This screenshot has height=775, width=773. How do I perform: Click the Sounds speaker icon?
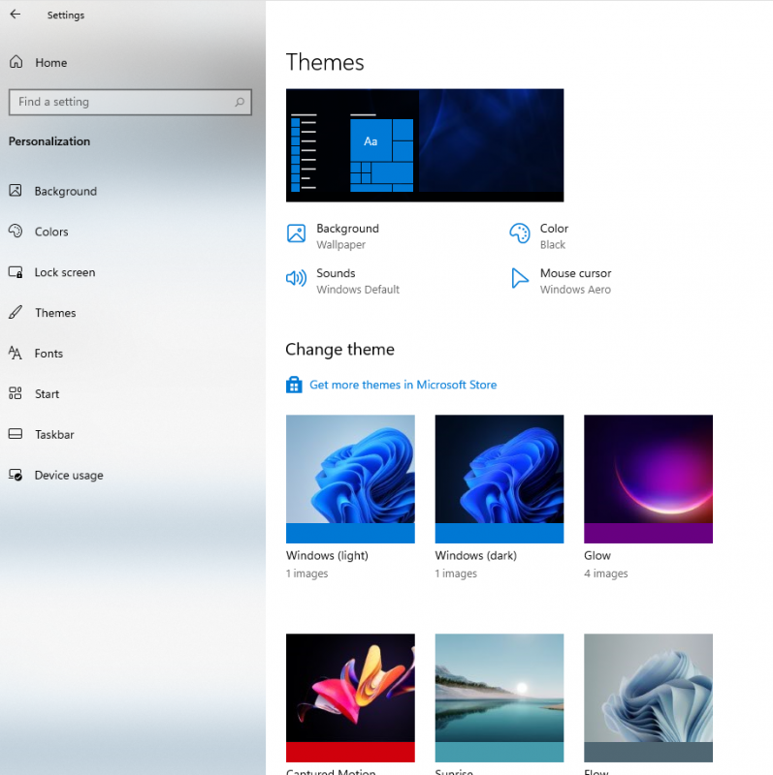click(296, 278)
